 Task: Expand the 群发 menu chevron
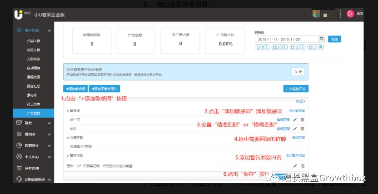[49, 123]
